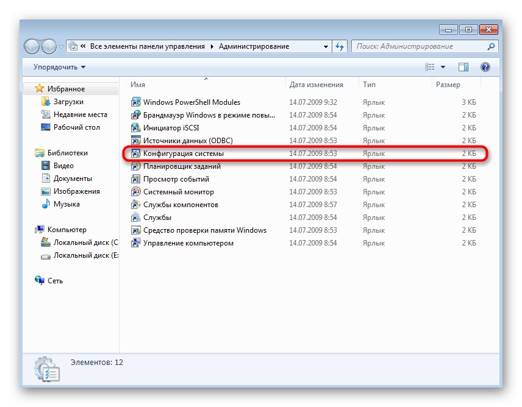Click Администрирование breadcrumb segment
This screenshot has width=522, height=407.
pyautogui.click(x=254, y=46)
